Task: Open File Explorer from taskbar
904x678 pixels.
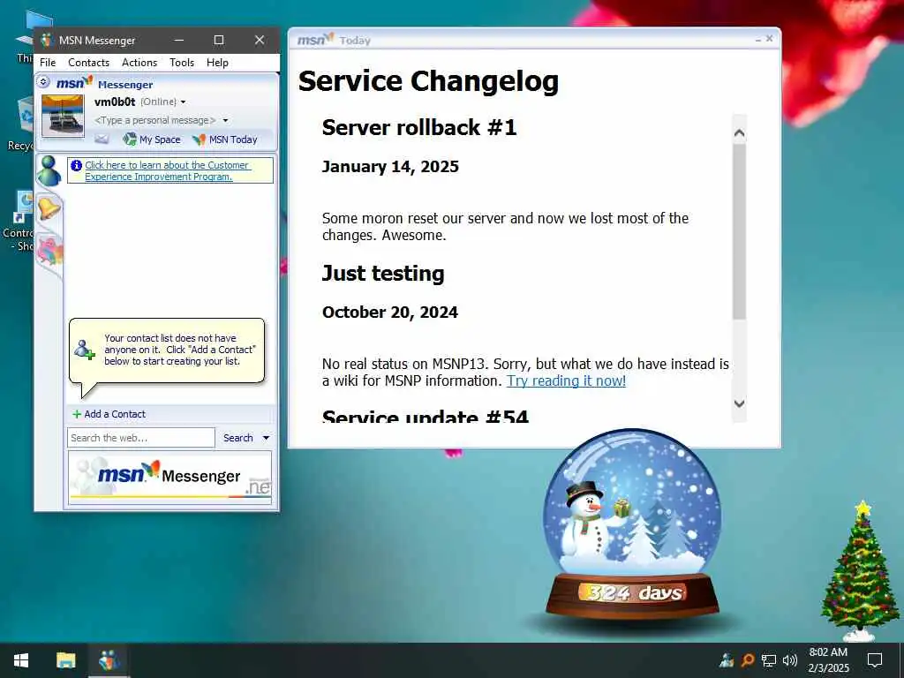Action: 65,660
